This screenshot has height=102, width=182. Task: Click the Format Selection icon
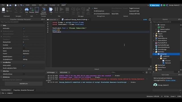click(44, 9)
